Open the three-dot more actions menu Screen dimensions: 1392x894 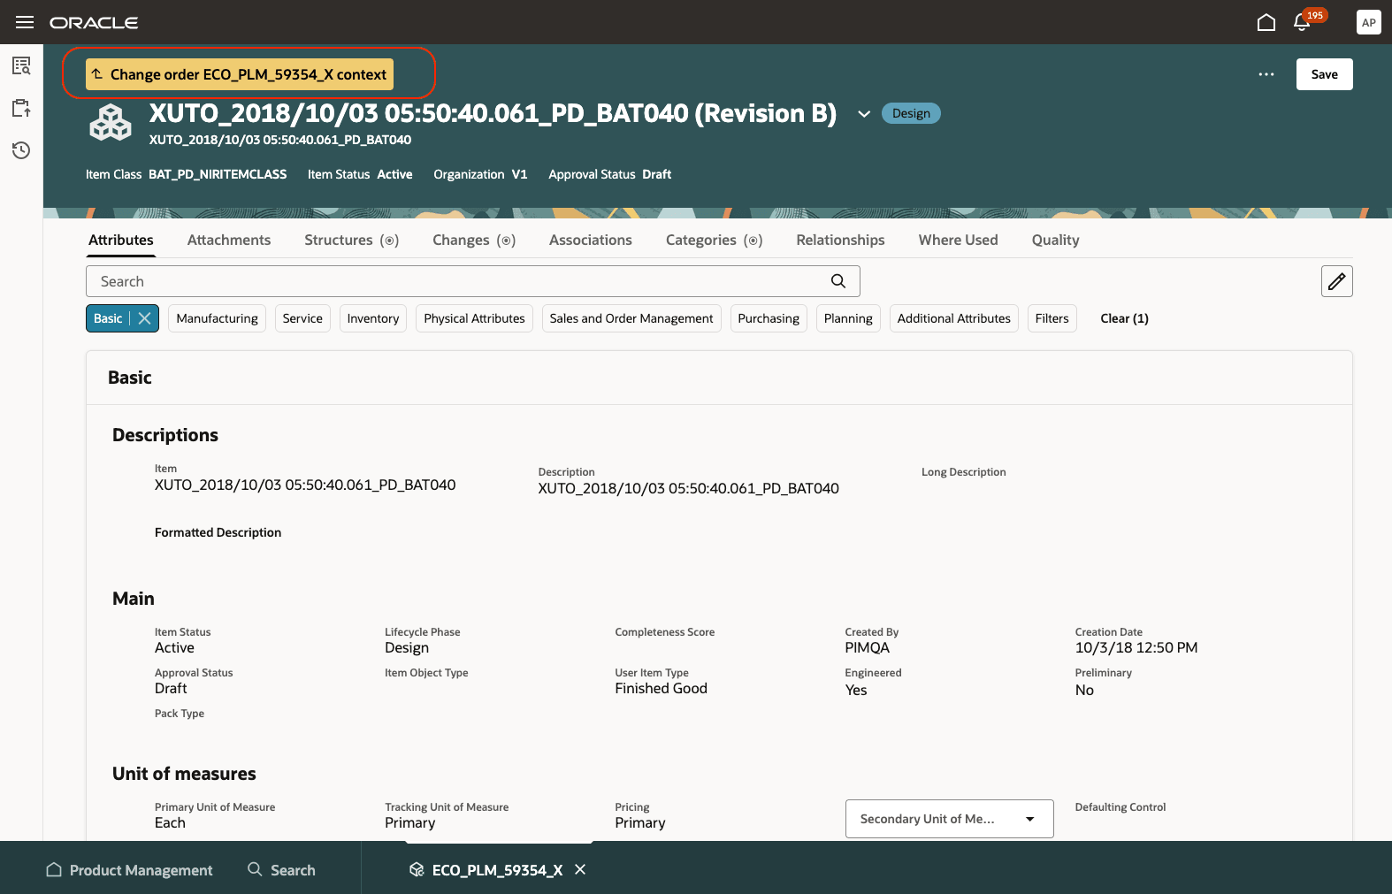pos(1266,74)
